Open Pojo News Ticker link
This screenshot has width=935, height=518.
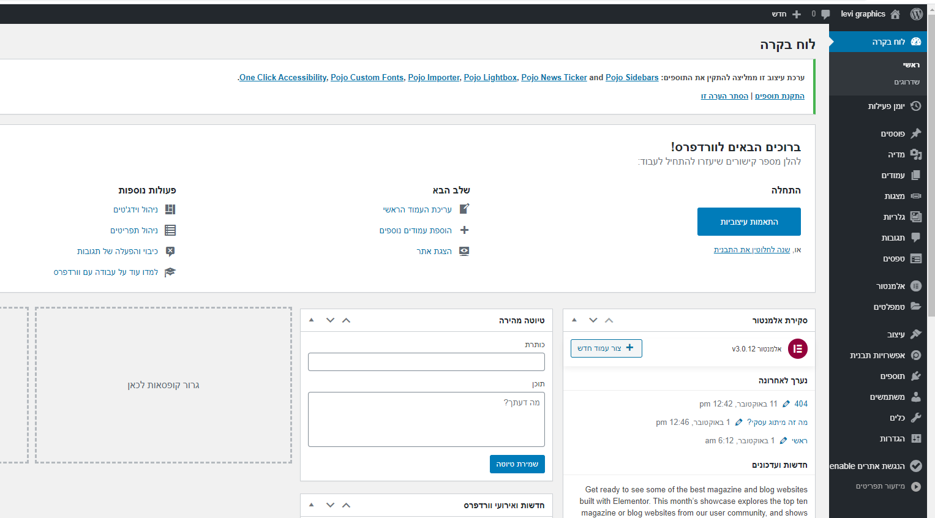554,77
